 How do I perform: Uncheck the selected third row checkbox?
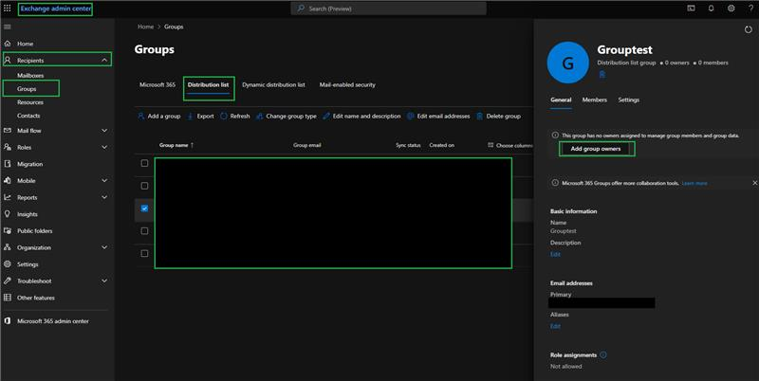click(x=144, y=209)
